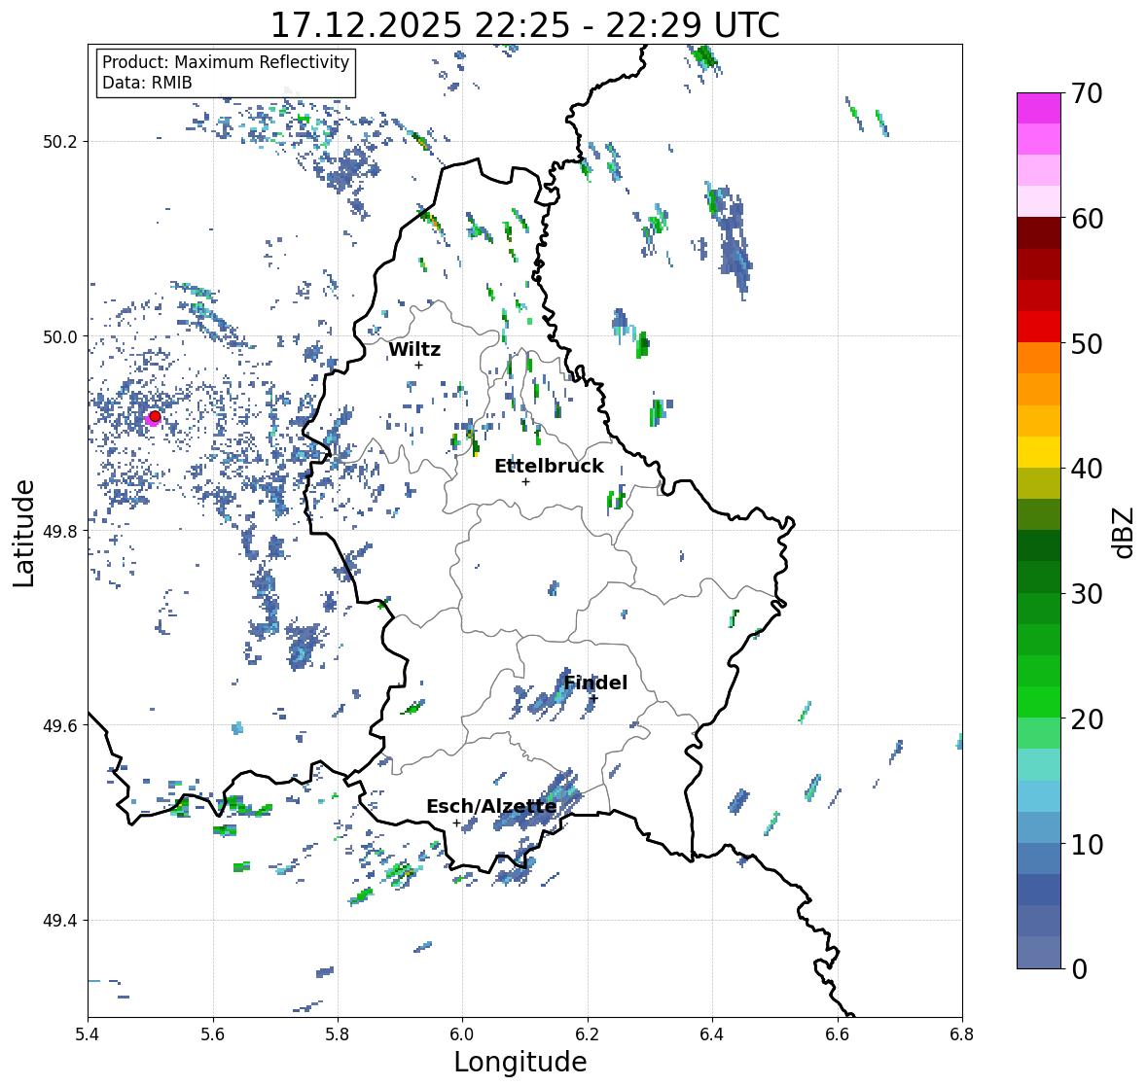
Task: Select the Findel city label
Action: (x=595, y=683)
